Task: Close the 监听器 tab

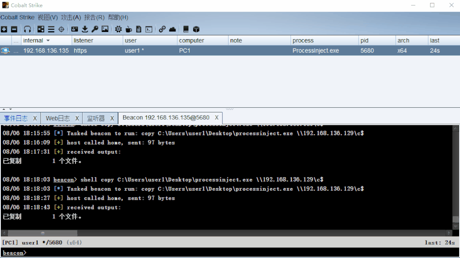Action: pyautogui.click(x=112, y=118)
